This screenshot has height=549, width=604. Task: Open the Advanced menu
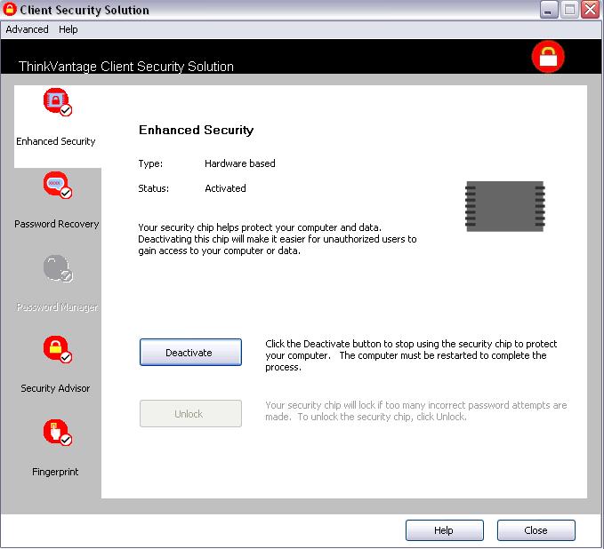[x=27, y=29]
